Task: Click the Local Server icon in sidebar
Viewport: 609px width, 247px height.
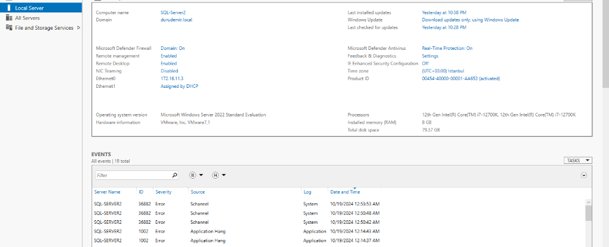Action: click(8, 8)
